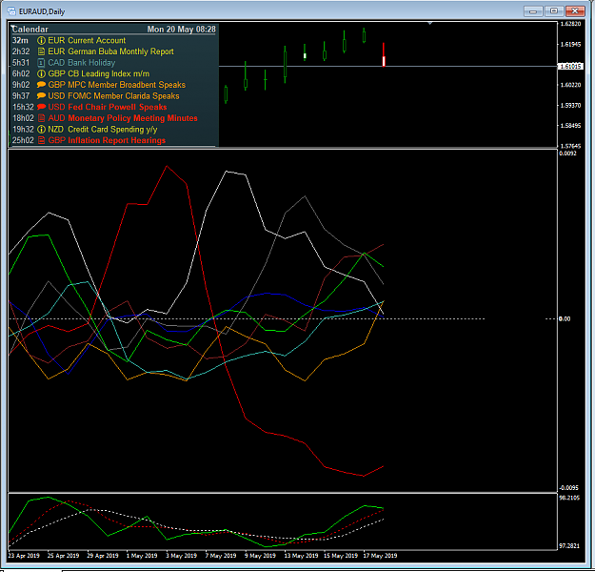Click the 1.59370 price scale label
The height and width of the screenshot is (572, 595).
(570, 105)
